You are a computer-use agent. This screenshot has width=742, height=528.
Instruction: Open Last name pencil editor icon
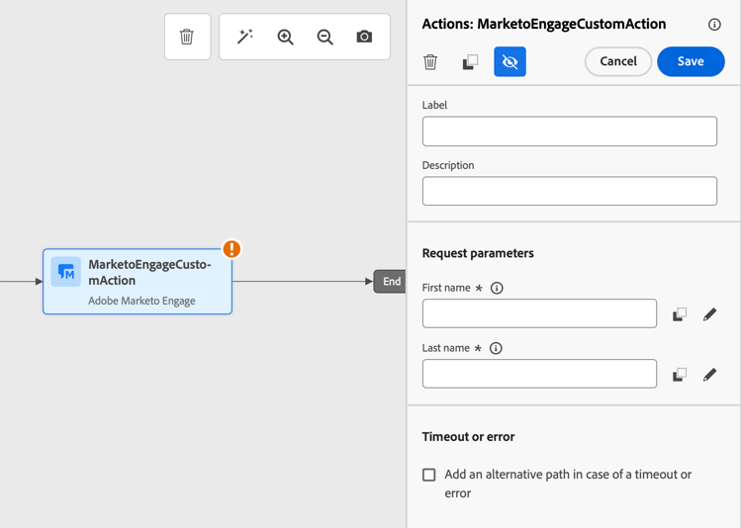(709, 375)
